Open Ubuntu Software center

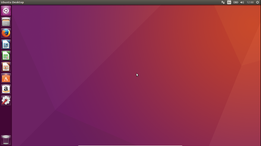6,78
